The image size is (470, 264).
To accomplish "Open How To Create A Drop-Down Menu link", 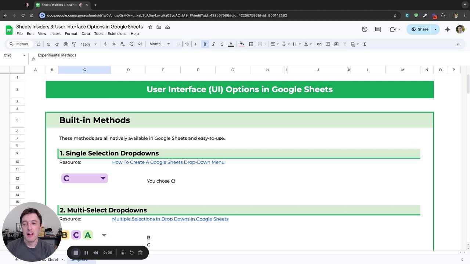I will point(168,162).
